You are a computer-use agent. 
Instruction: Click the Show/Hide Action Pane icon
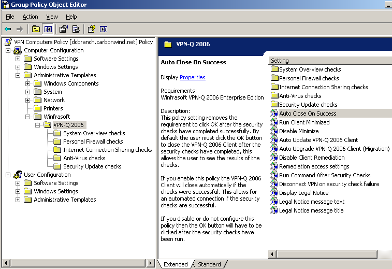[104, 29]
